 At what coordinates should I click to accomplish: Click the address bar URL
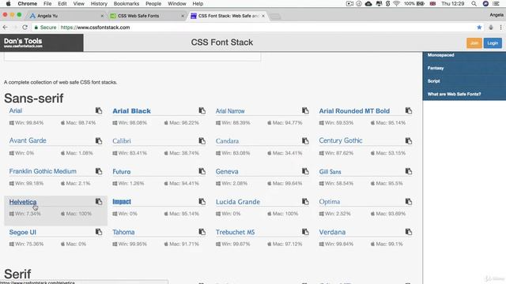point(96,28)
